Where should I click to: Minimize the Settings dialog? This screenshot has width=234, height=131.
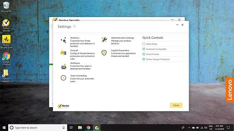(x=177, y=25)
